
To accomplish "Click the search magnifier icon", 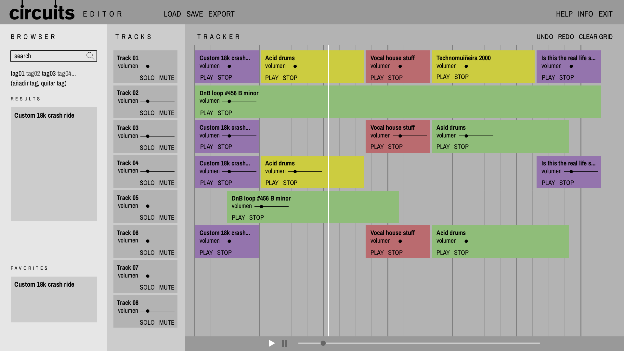I will [x=90, y=56].
